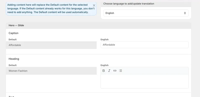Select the Heading section label

coord(14,59)
